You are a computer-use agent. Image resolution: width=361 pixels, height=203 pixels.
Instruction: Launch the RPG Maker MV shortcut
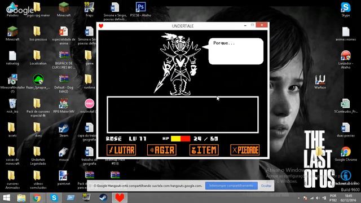[x=64, y=106]
